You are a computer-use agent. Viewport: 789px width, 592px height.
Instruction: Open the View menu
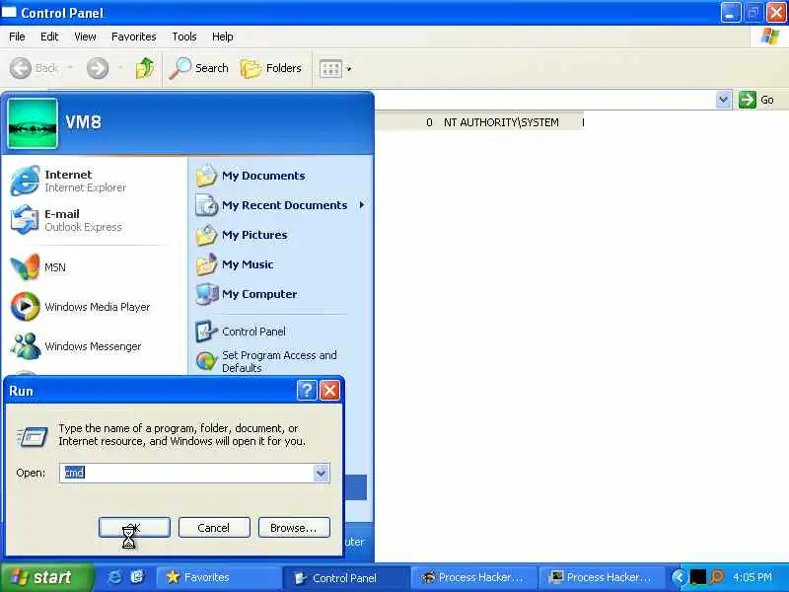[x=85, y=37]
